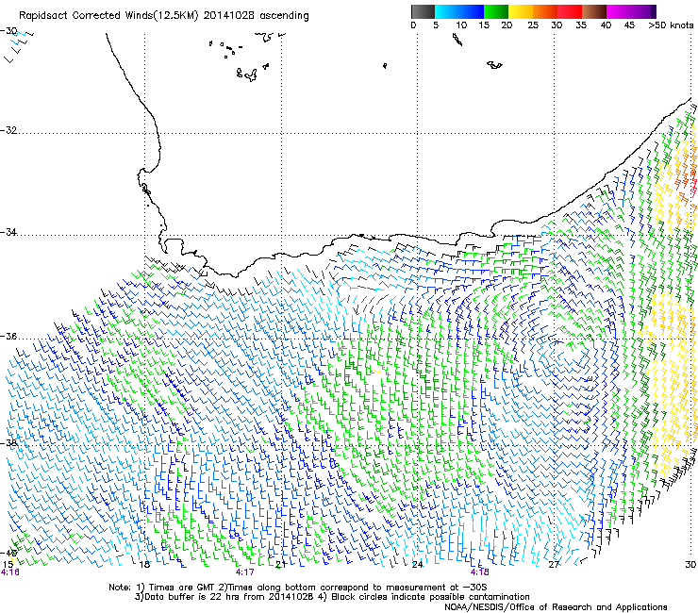The image size is (698, 613).
Task: Click the brown 35-40 knots legend swatch
Action: click(x=594, y=11)
